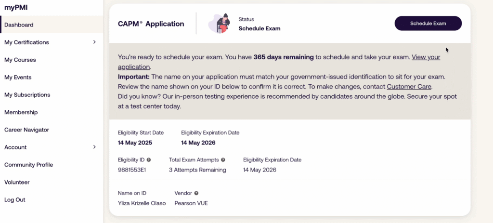Select My Subscriptions in sidebar
The height and width of the screenshot is (223, 493).
pos(27,95)
